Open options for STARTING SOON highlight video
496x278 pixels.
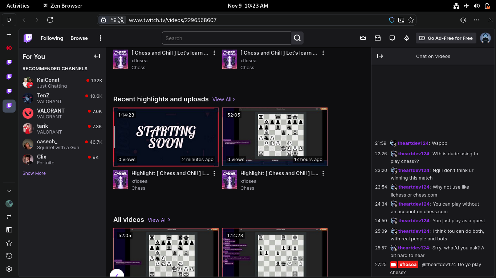214,173
